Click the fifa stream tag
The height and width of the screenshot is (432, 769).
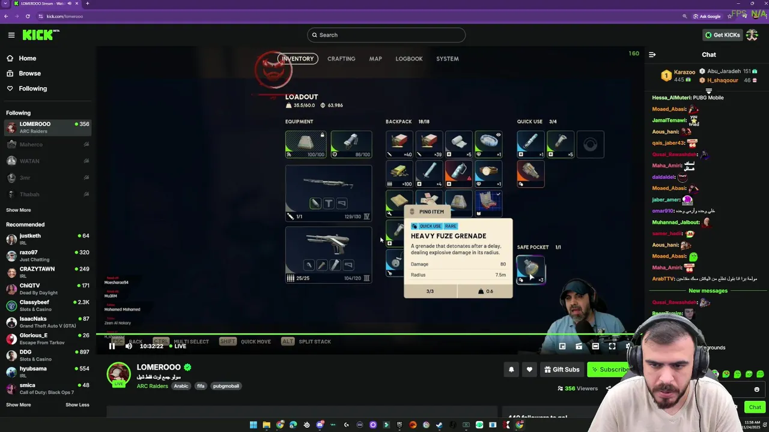pyautogui.click(x=201, y=386)
